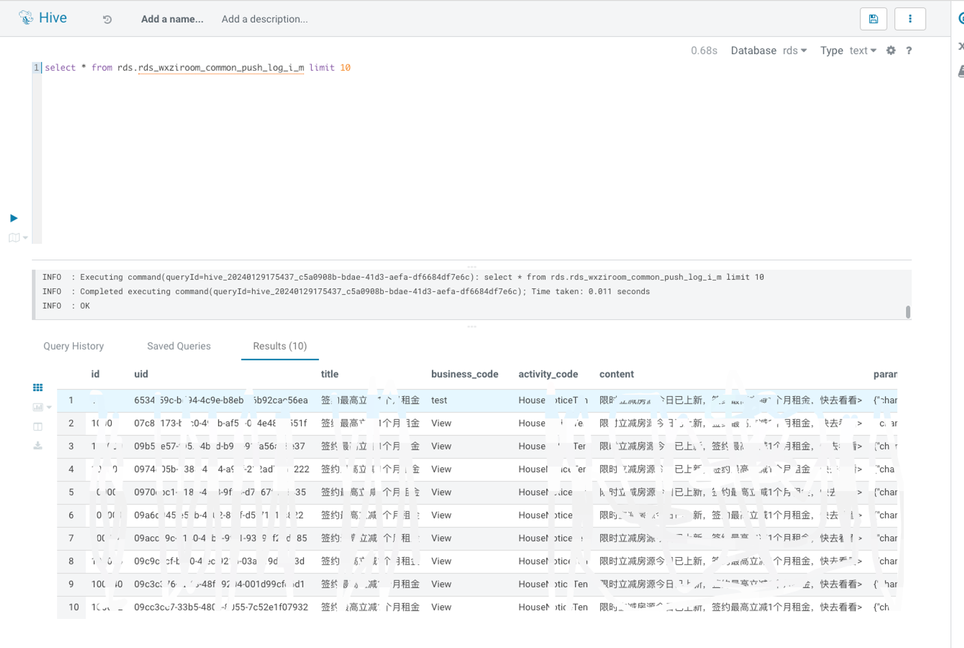Expand the book icon dropdown arrow
The width and height of the screenshot is (964, 648).
pos(26,238)
